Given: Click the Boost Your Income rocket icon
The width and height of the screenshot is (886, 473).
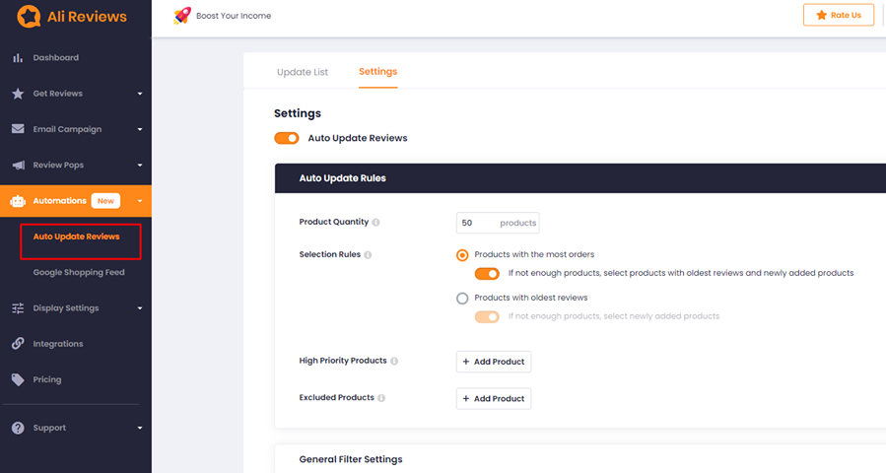Looking at the screenshot, I should click(x=182, y=15).
